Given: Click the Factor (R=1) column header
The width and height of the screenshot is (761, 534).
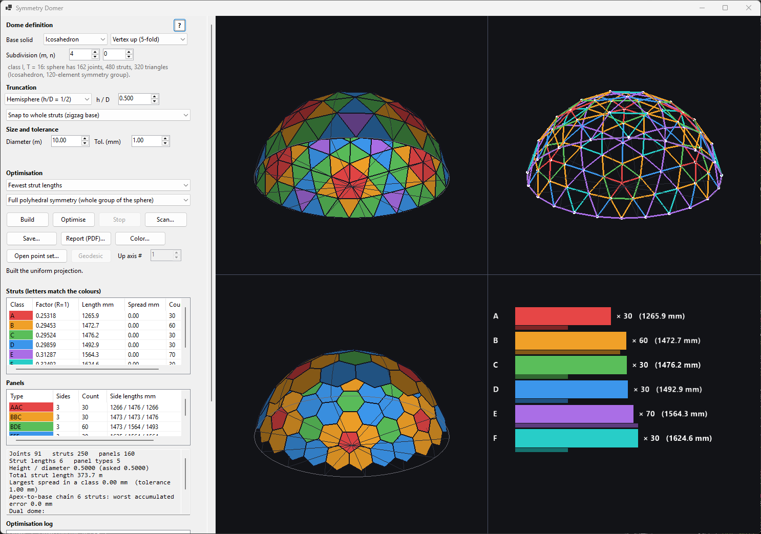Looking at the screenshot, I should [56, 305].
